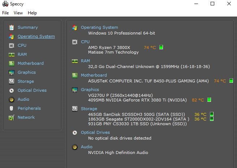Click the RAM icon in summary panel
Viewport: 237px width, 168px height.
click(75, 61)
